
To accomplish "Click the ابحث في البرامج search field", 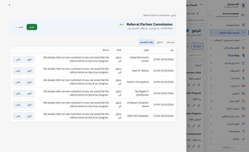I will point(195,55).
